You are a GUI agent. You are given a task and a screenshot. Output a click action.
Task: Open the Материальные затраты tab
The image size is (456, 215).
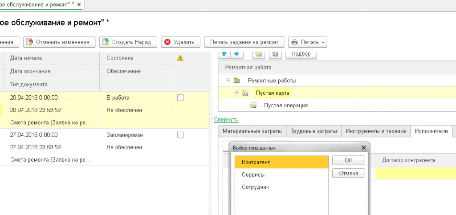pyautogui.click(x=252, y=131)
